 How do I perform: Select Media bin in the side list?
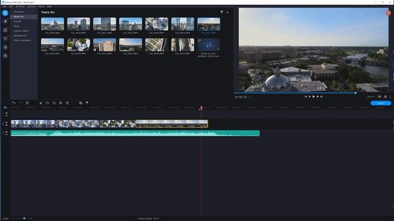point(18,17)
